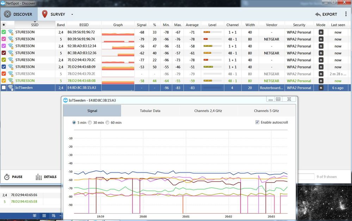Uncheck the green checkbox of the first STURESSON network
This screenshot has height=221, width=352.
[x=4, y=32]
